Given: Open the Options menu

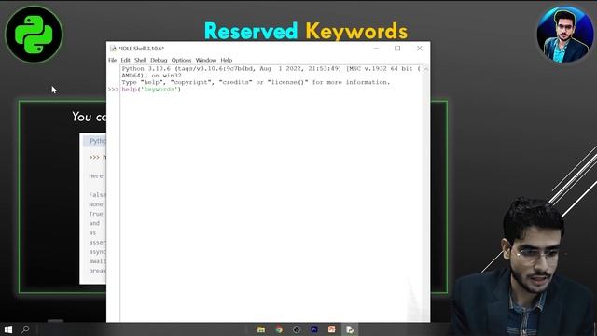Looking at the screenshot, I should point(181,60).
